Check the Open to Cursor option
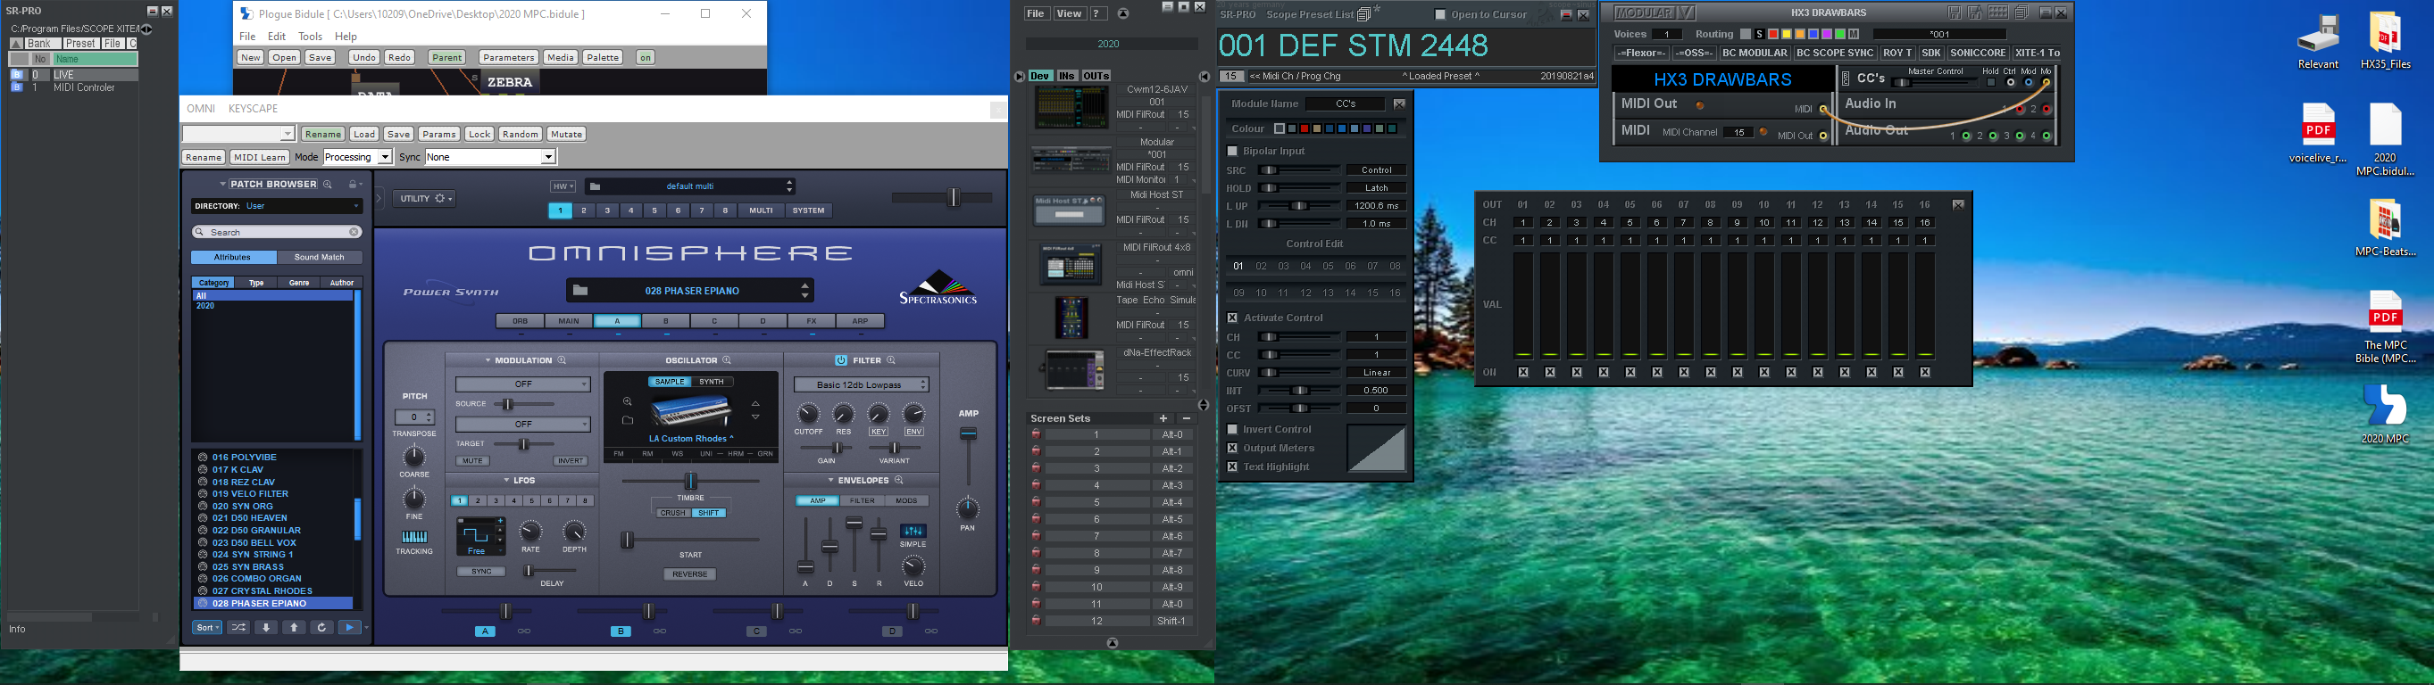The height and width of the screenshot is (685, 2434). (x=1440, y=14)
